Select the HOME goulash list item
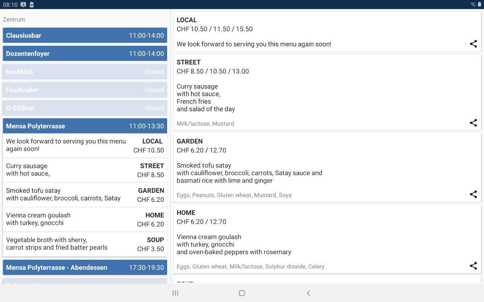This screenshot has width=484, height=302. coord(85,219)
